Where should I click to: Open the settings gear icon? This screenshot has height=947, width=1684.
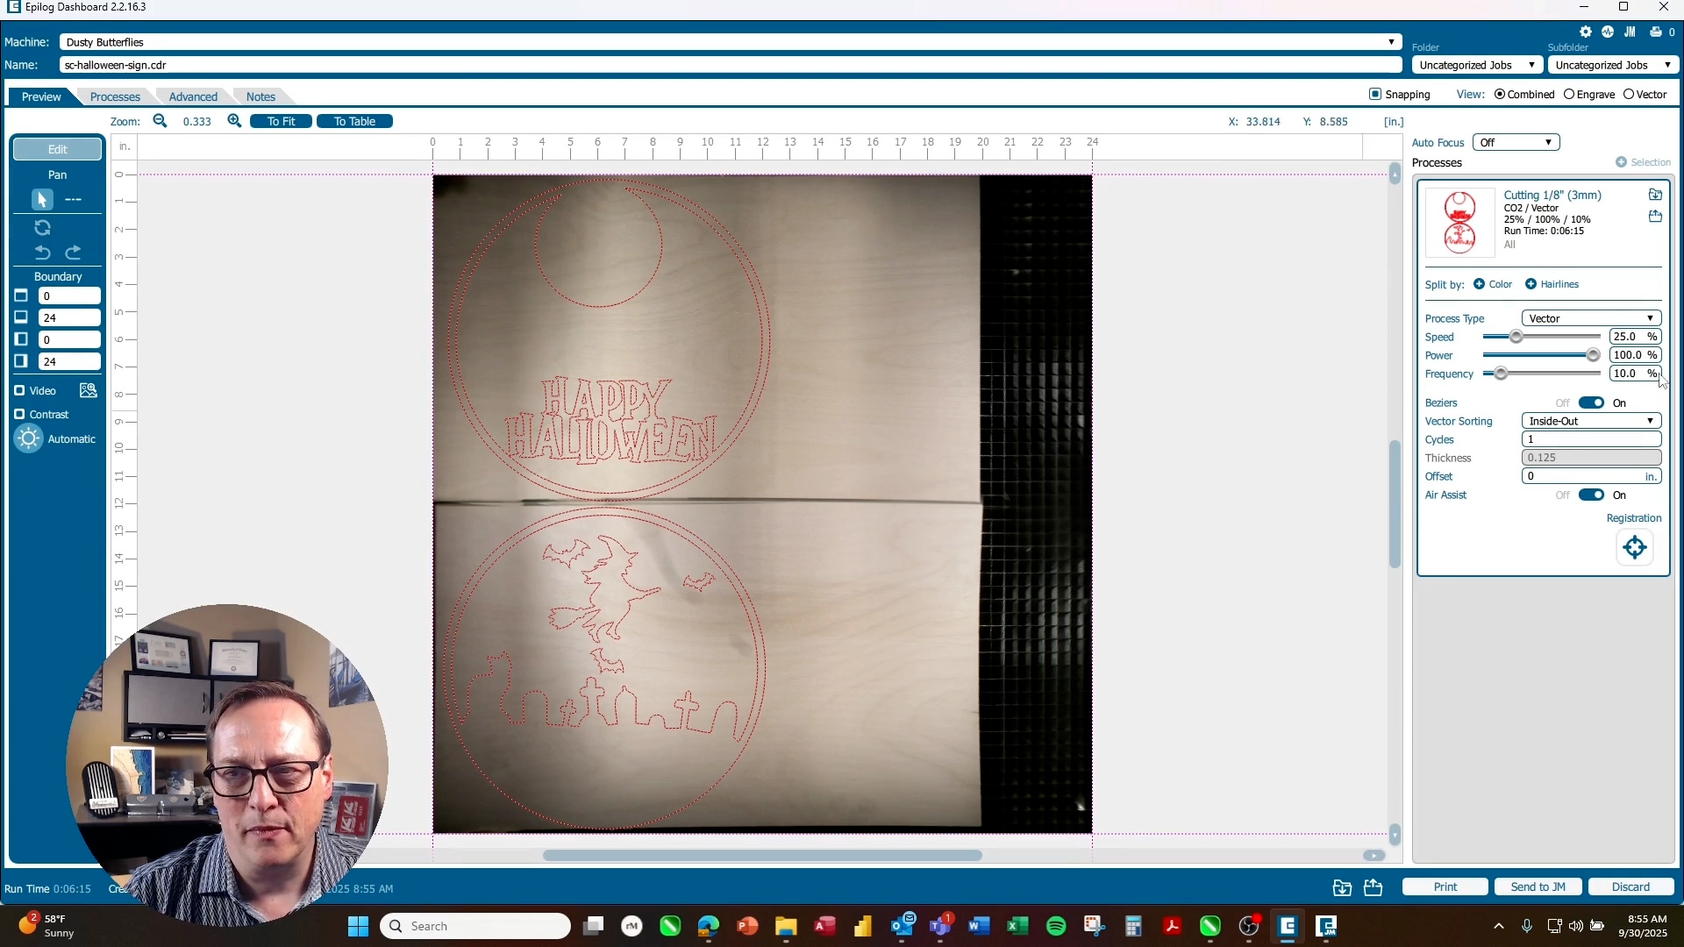[x=1586, y=32]
